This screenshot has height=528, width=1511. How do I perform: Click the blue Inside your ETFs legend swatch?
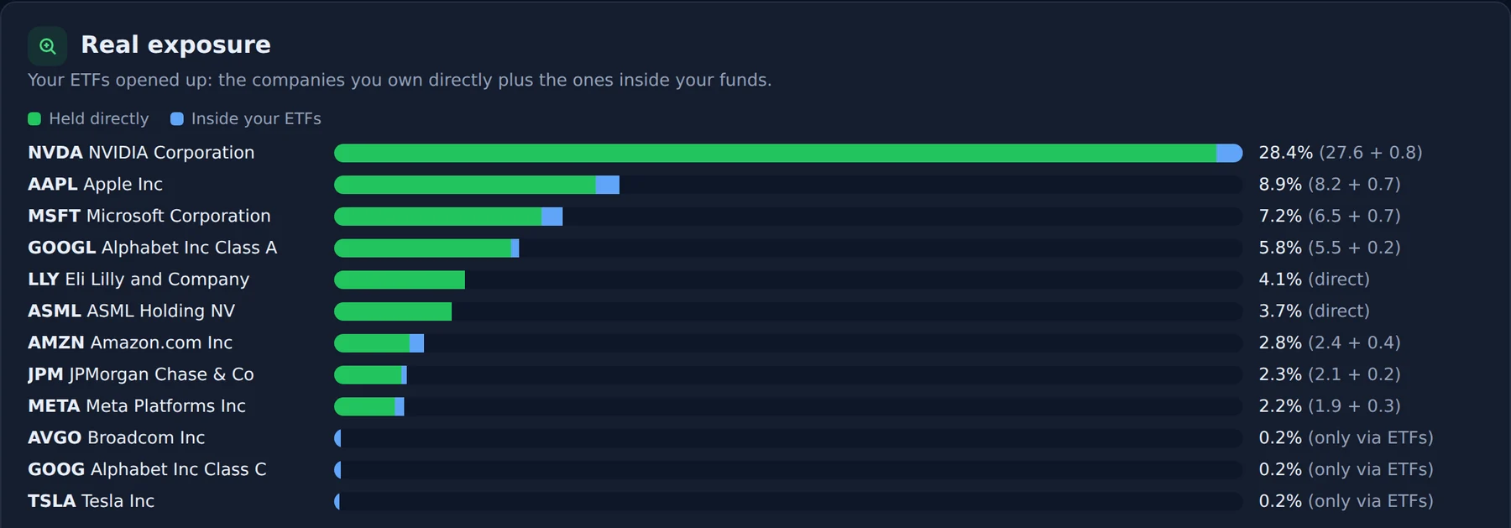177,119
